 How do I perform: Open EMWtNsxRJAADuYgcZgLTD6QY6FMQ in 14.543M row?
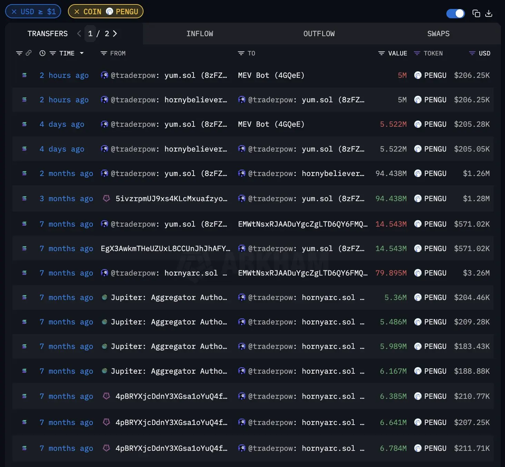[303, 224]
